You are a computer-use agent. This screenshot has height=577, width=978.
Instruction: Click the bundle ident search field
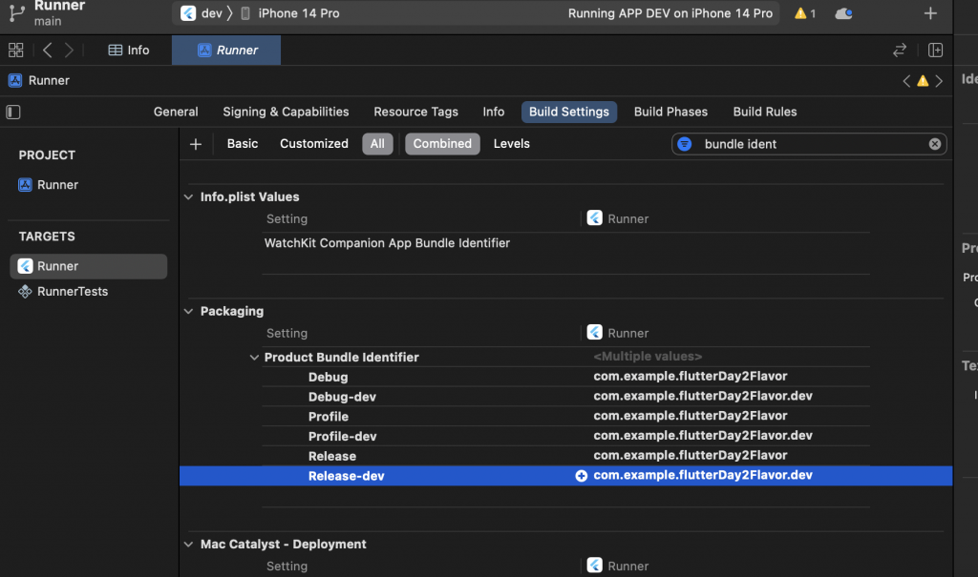(812, 144)
